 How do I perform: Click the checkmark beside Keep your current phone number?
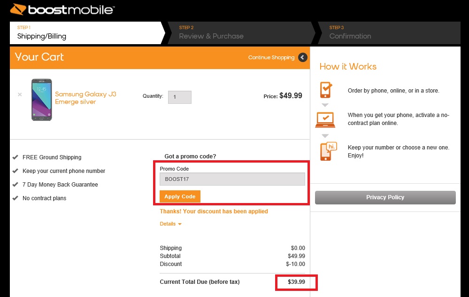tap(15, 171)
